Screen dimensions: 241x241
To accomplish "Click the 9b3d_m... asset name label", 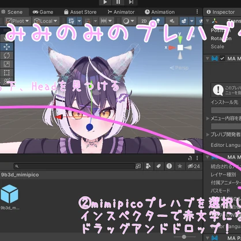I will click(x=10, y=208).
